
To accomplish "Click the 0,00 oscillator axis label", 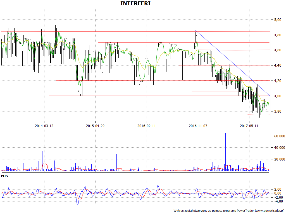I will point(277,193).
